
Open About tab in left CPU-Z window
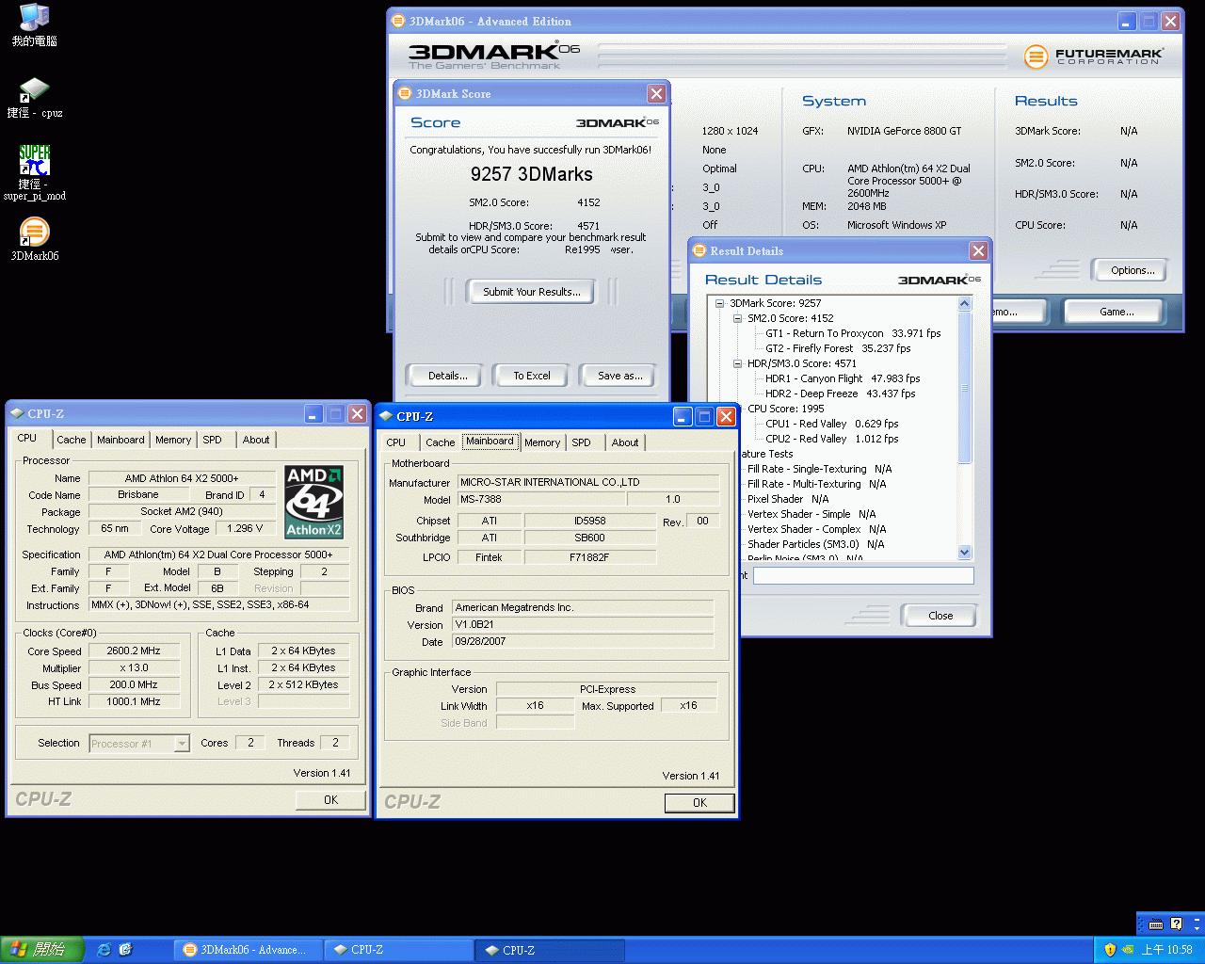pos(256,440)
